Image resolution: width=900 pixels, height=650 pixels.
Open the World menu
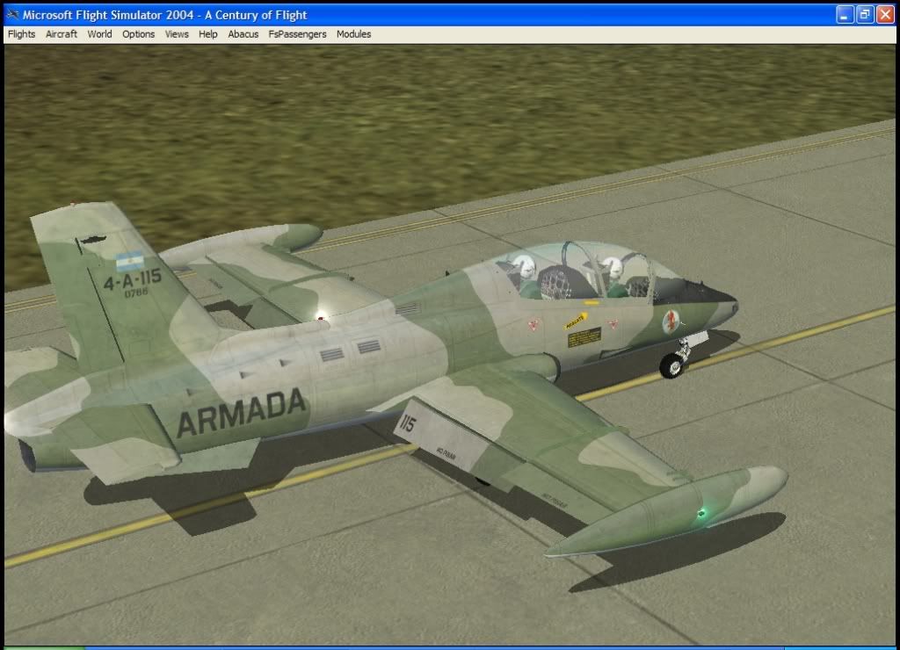click(x=100, y=34)
